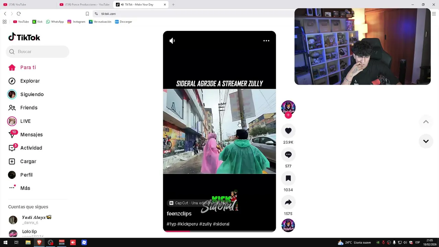The width and height of the screenshot is (439, 247).
Task: Focus the Buscar search field
Action: 37,51
